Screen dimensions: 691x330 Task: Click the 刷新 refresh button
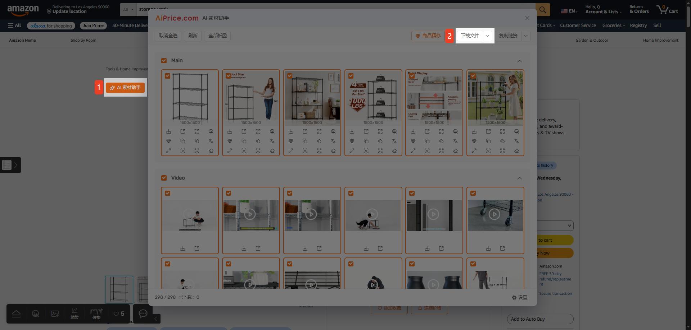(x=193, y=36)
